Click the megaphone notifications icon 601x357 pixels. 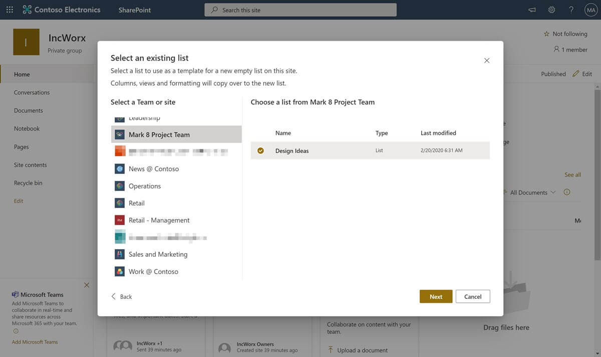point(532,10)
